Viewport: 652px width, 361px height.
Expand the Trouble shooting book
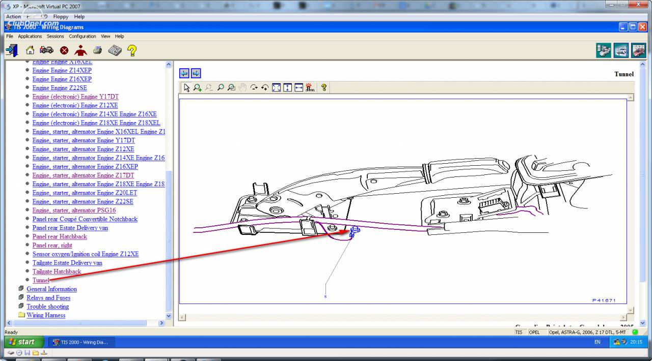(x=21, y=306)
